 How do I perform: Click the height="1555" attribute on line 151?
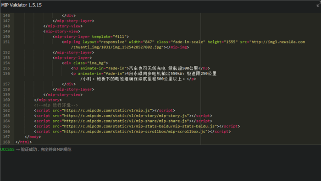click(x=222, y=42)
